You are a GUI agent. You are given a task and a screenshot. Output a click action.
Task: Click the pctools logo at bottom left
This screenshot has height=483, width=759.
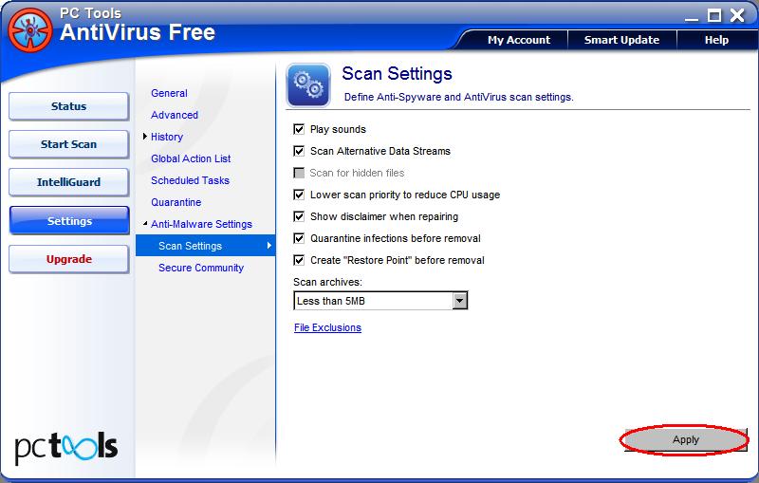pos(66,445)
